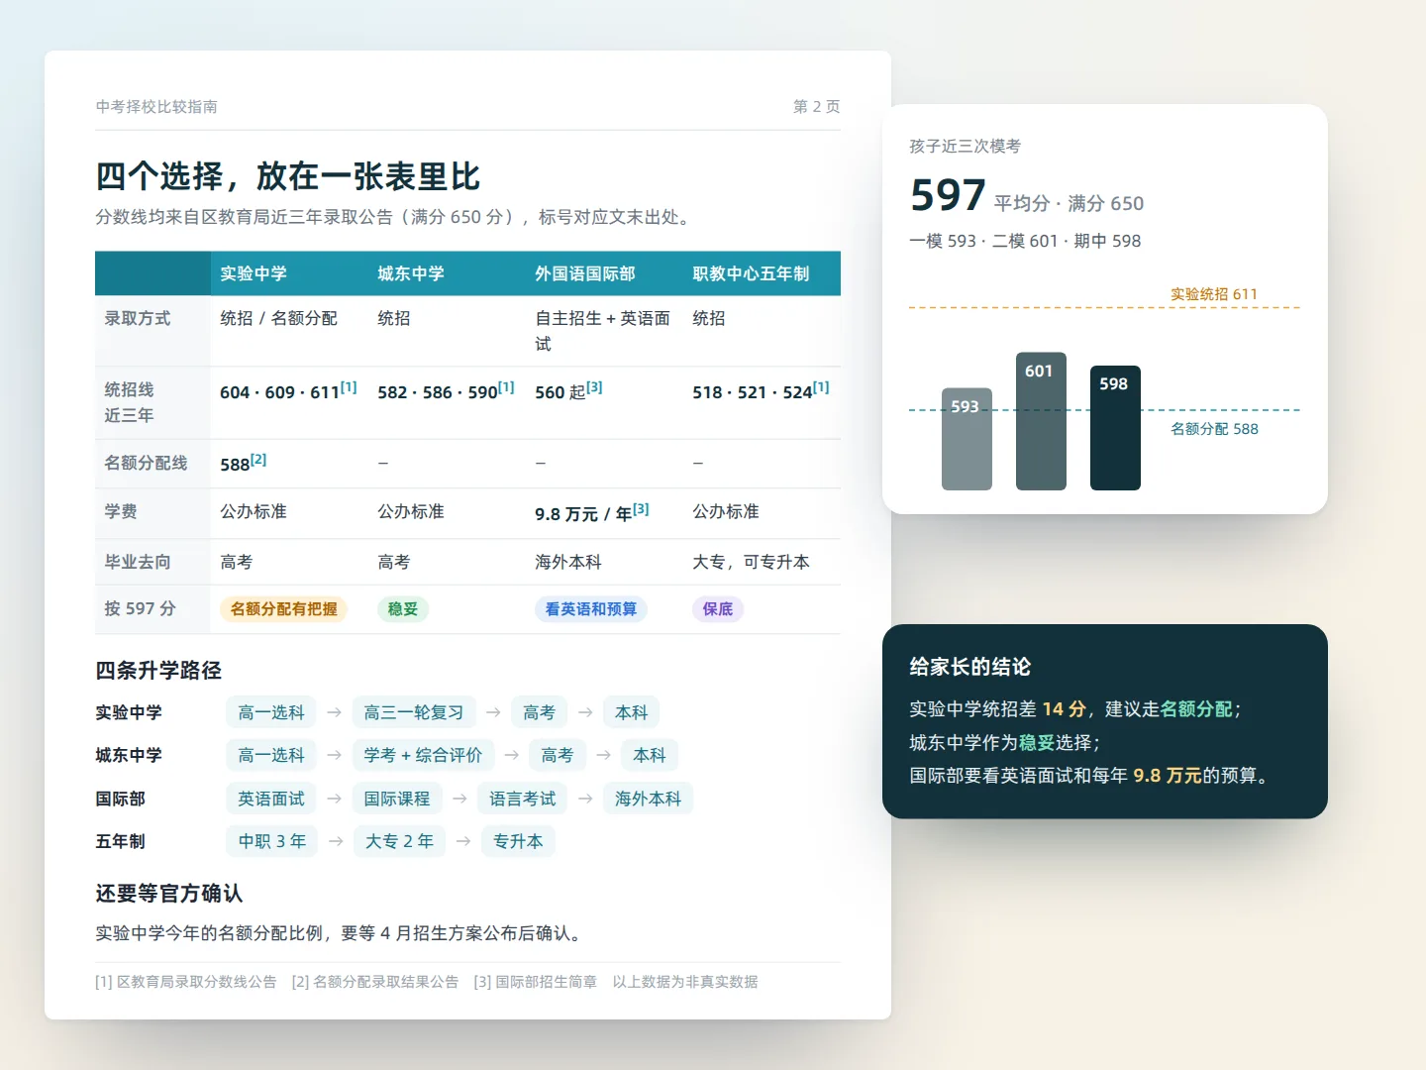This screenshot has height=1070, width=1426.
Task: Click the 四条升学路径 section heading
Action: tap(158, 671)
